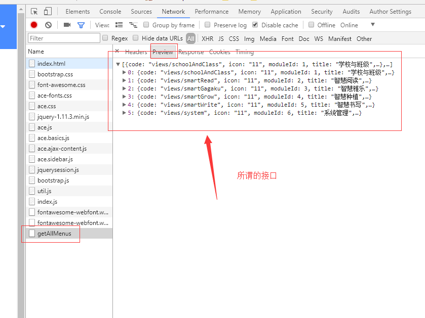Select the waterfall overview view icon
This screenshot has height=318, width=425.
133,25
